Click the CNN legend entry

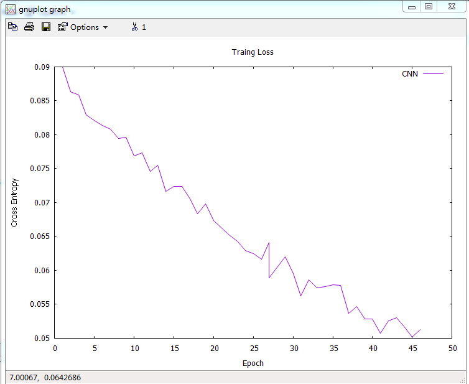[x=422, y=74]
